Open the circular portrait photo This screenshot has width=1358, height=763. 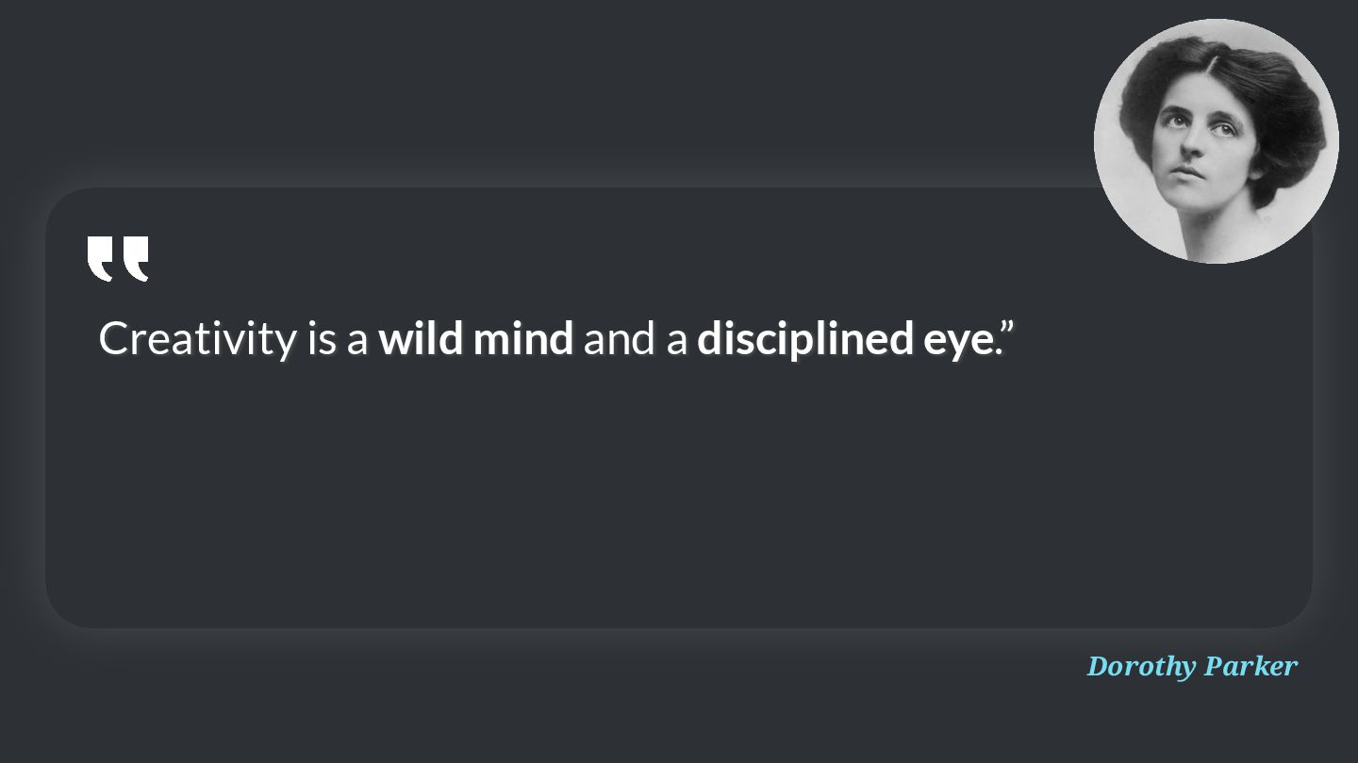(x=1217, y=141)
